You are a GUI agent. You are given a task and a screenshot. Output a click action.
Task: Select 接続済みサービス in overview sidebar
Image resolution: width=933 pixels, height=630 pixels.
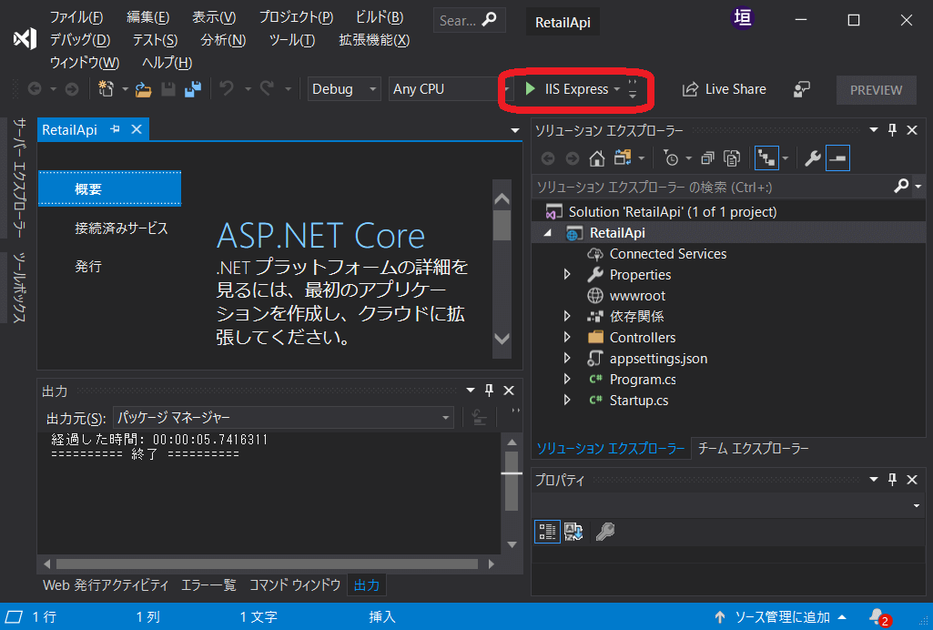pos(121,229)
